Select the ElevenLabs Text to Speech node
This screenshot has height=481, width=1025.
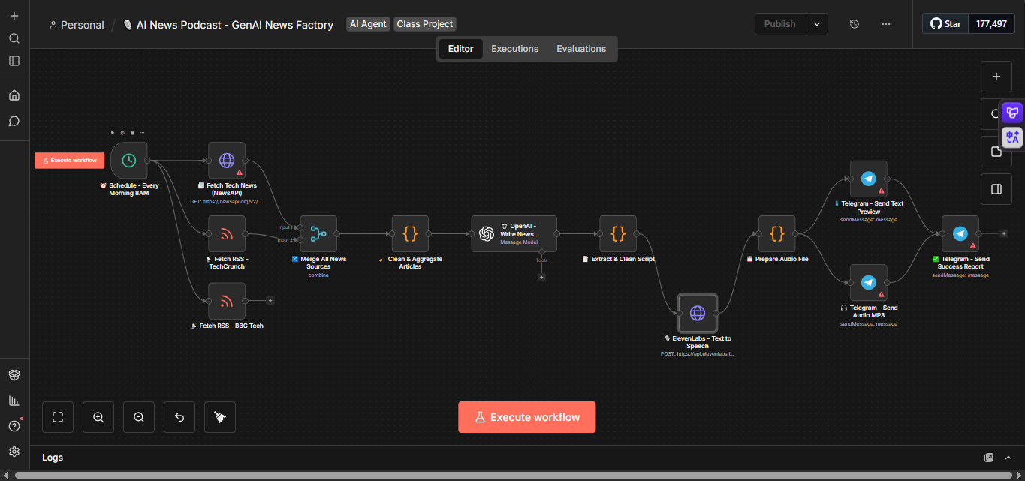pyautogui.click(x=698, y=313)
